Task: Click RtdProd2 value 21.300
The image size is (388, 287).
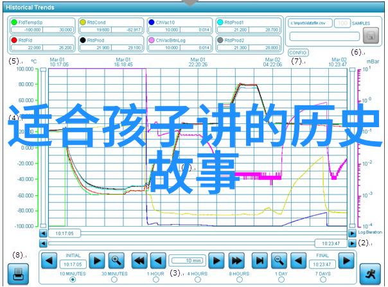Action: click(x=233, y=48)
